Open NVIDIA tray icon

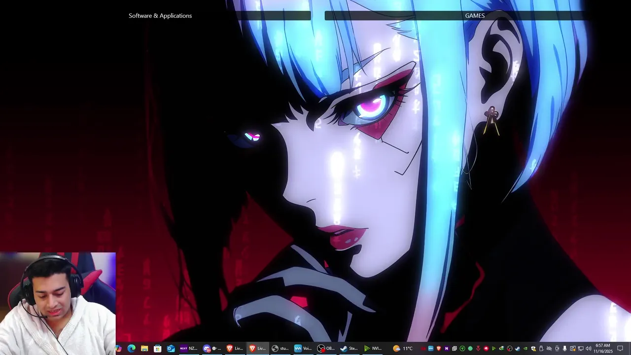point(525,349)
